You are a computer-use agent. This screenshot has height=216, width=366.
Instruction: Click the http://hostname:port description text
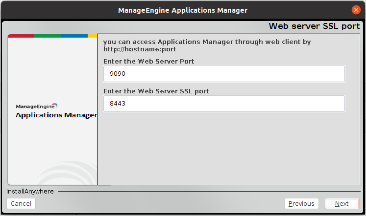[140, 49]
